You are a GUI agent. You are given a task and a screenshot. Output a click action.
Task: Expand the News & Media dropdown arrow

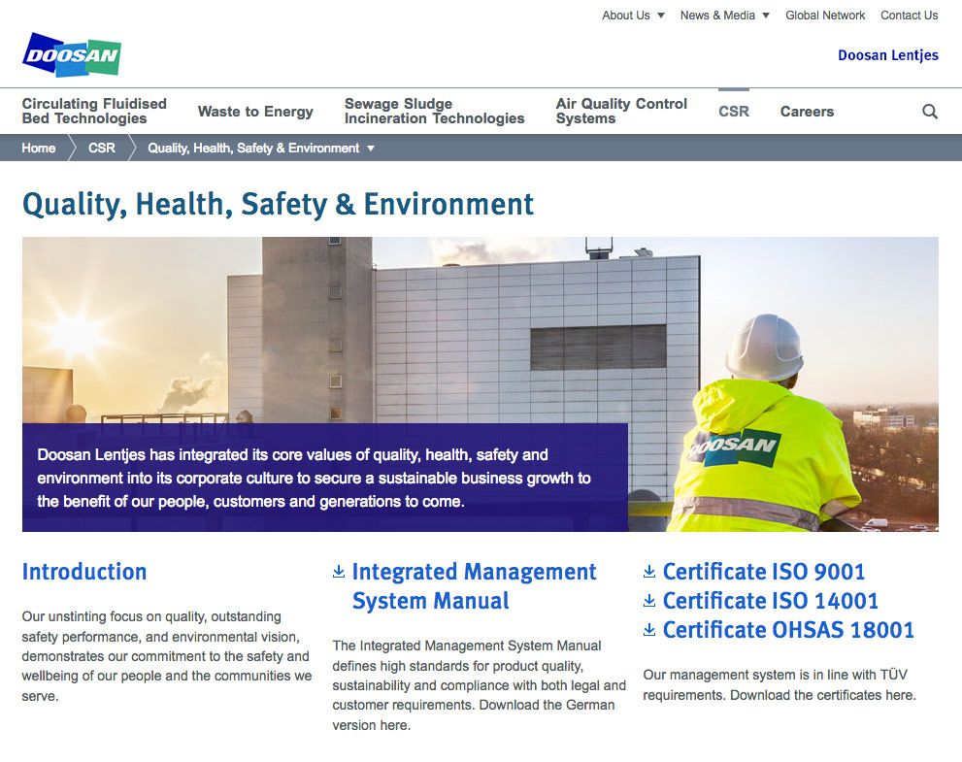(766, 16)
